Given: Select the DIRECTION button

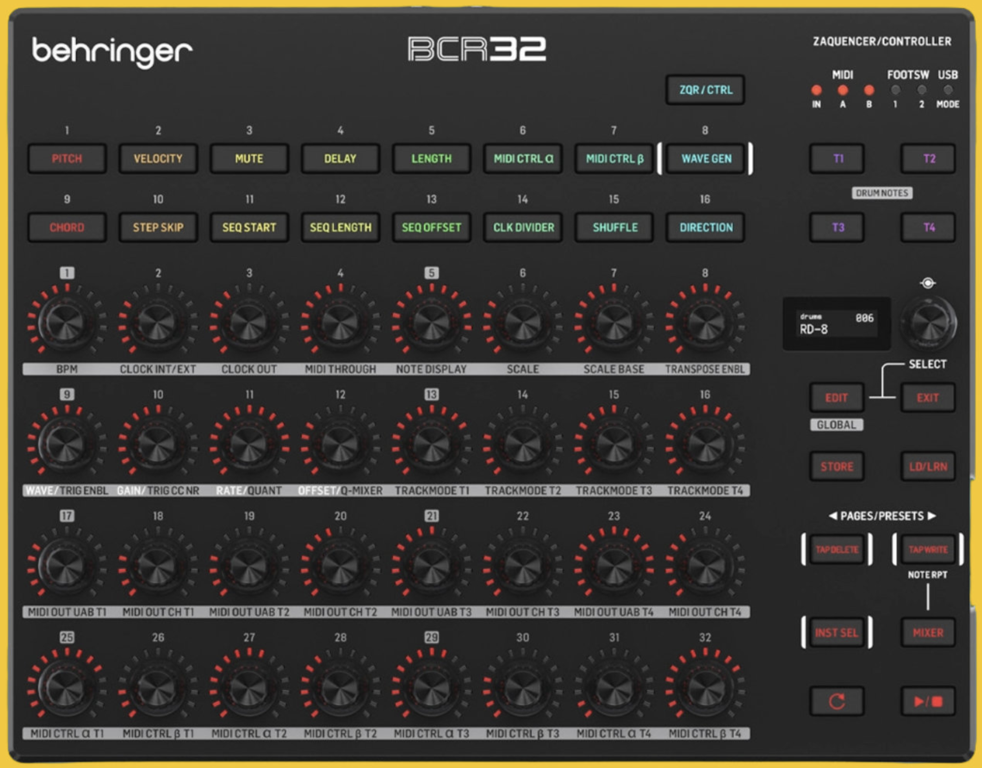Looking at the screenshot, I should (705, 228).
